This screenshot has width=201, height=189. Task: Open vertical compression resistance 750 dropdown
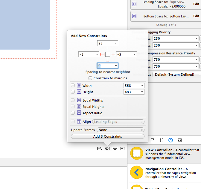[x=197, y=66]
